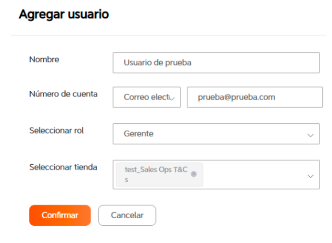332x243 pixels.
Task: Cancel the Agregar usuario dialog
Action: (x=127, y=215)
